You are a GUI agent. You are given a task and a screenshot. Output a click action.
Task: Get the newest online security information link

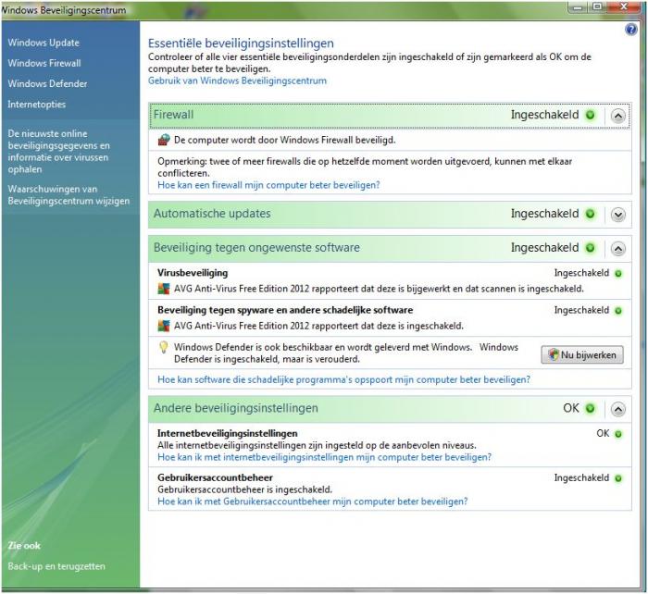click(x=58, y=152)
